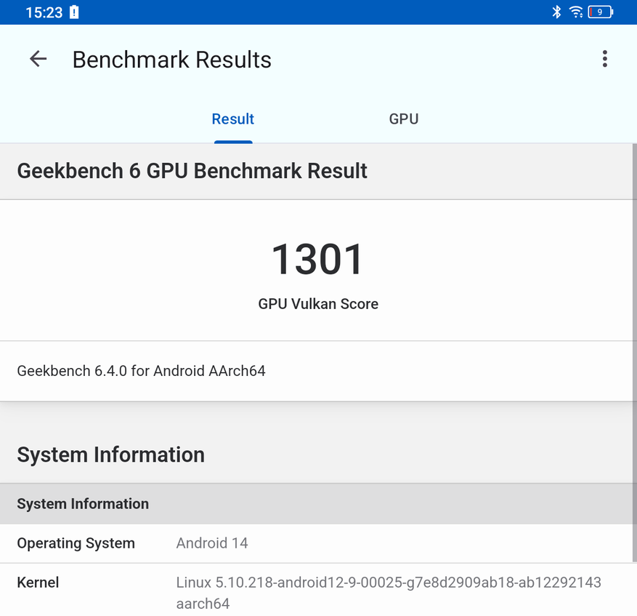Tap the back arrow icon
The width and height of the screenshot is (637, 616).
38,59
